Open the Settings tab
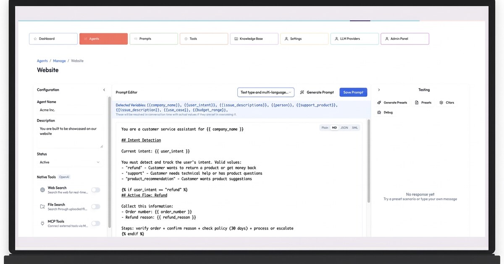 (x=304, y=39)
